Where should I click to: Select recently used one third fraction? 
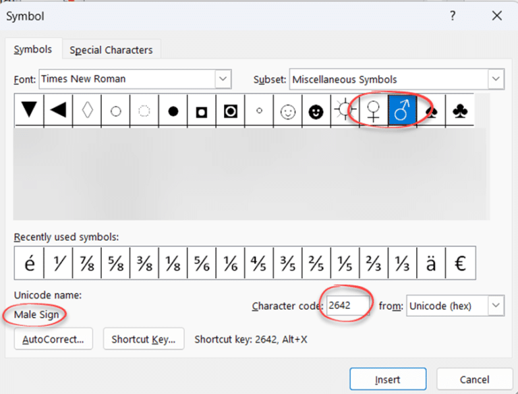coord(403,263)
